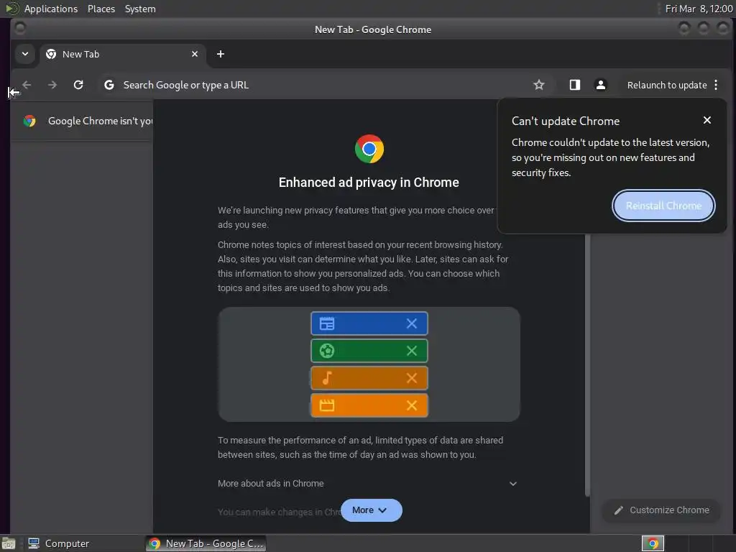The image size is (736, 552).
Task: Click the pencil icon on Customize Chrome
Action: tap(619, 510)
